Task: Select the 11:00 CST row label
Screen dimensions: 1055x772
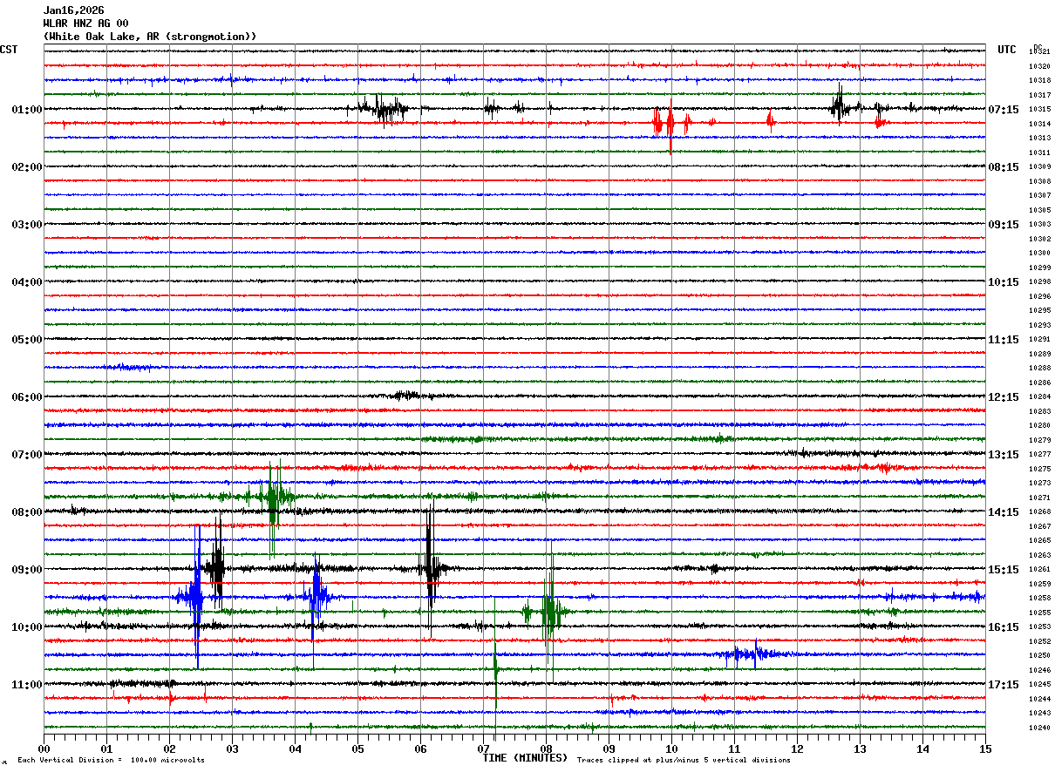Action: coord(26,685)
